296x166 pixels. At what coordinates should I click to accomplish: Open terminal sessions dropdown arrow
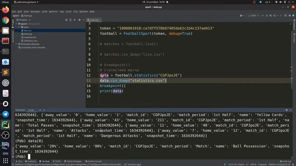(44, 110)
